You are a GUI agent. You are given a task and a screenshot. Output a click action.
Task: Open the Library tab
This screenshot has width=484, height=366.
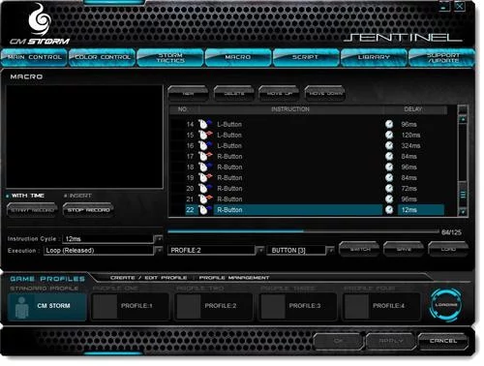[374, 57]
